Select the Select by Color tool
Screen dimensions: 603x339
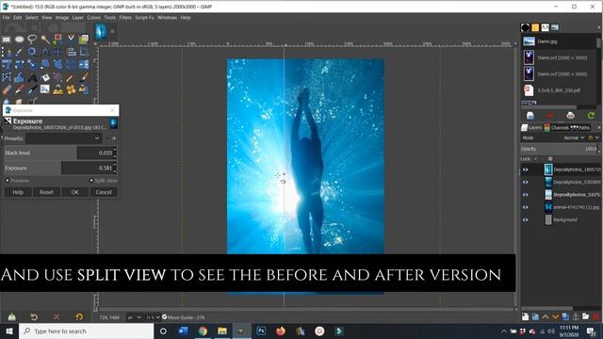coord(58,40)
